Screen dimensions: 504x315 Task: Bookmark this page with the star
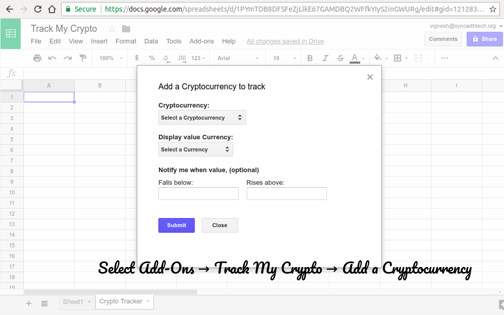[x=492, y=9]
